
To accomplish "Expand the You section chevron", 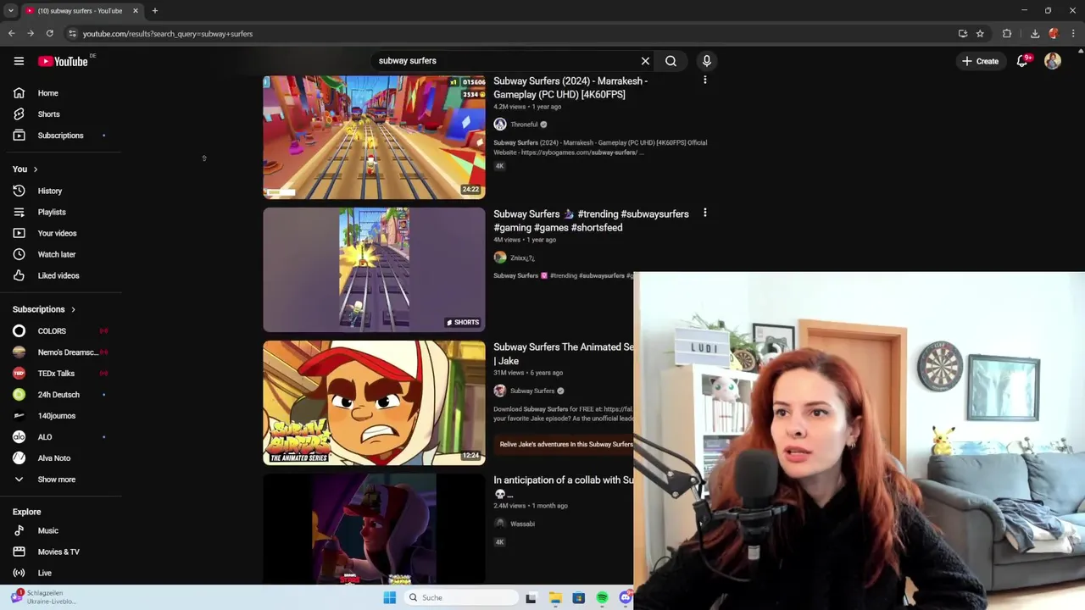I will pos(35,169).
